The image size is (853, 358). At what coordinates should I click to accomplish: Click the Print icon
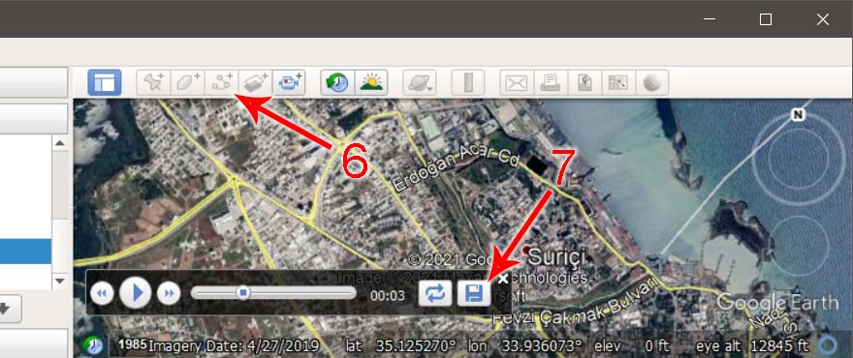(551, 82)
